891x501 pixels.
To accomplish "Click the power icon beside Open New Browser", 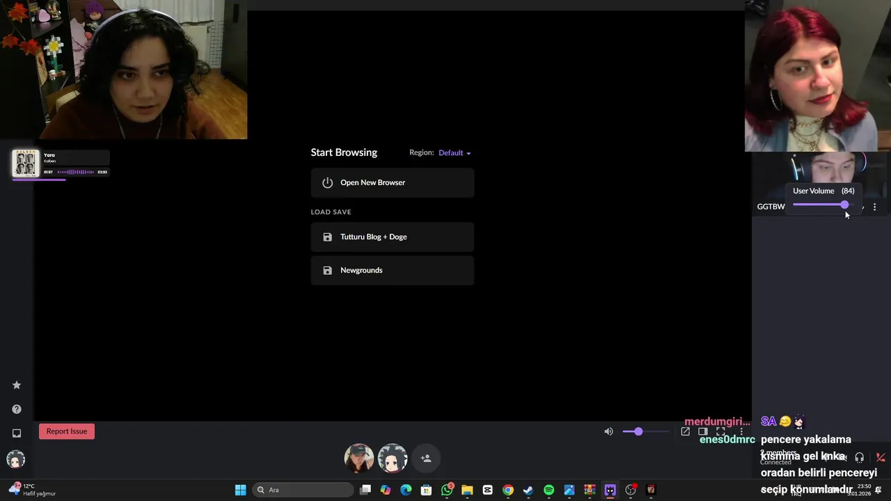I will pos(327,182).
